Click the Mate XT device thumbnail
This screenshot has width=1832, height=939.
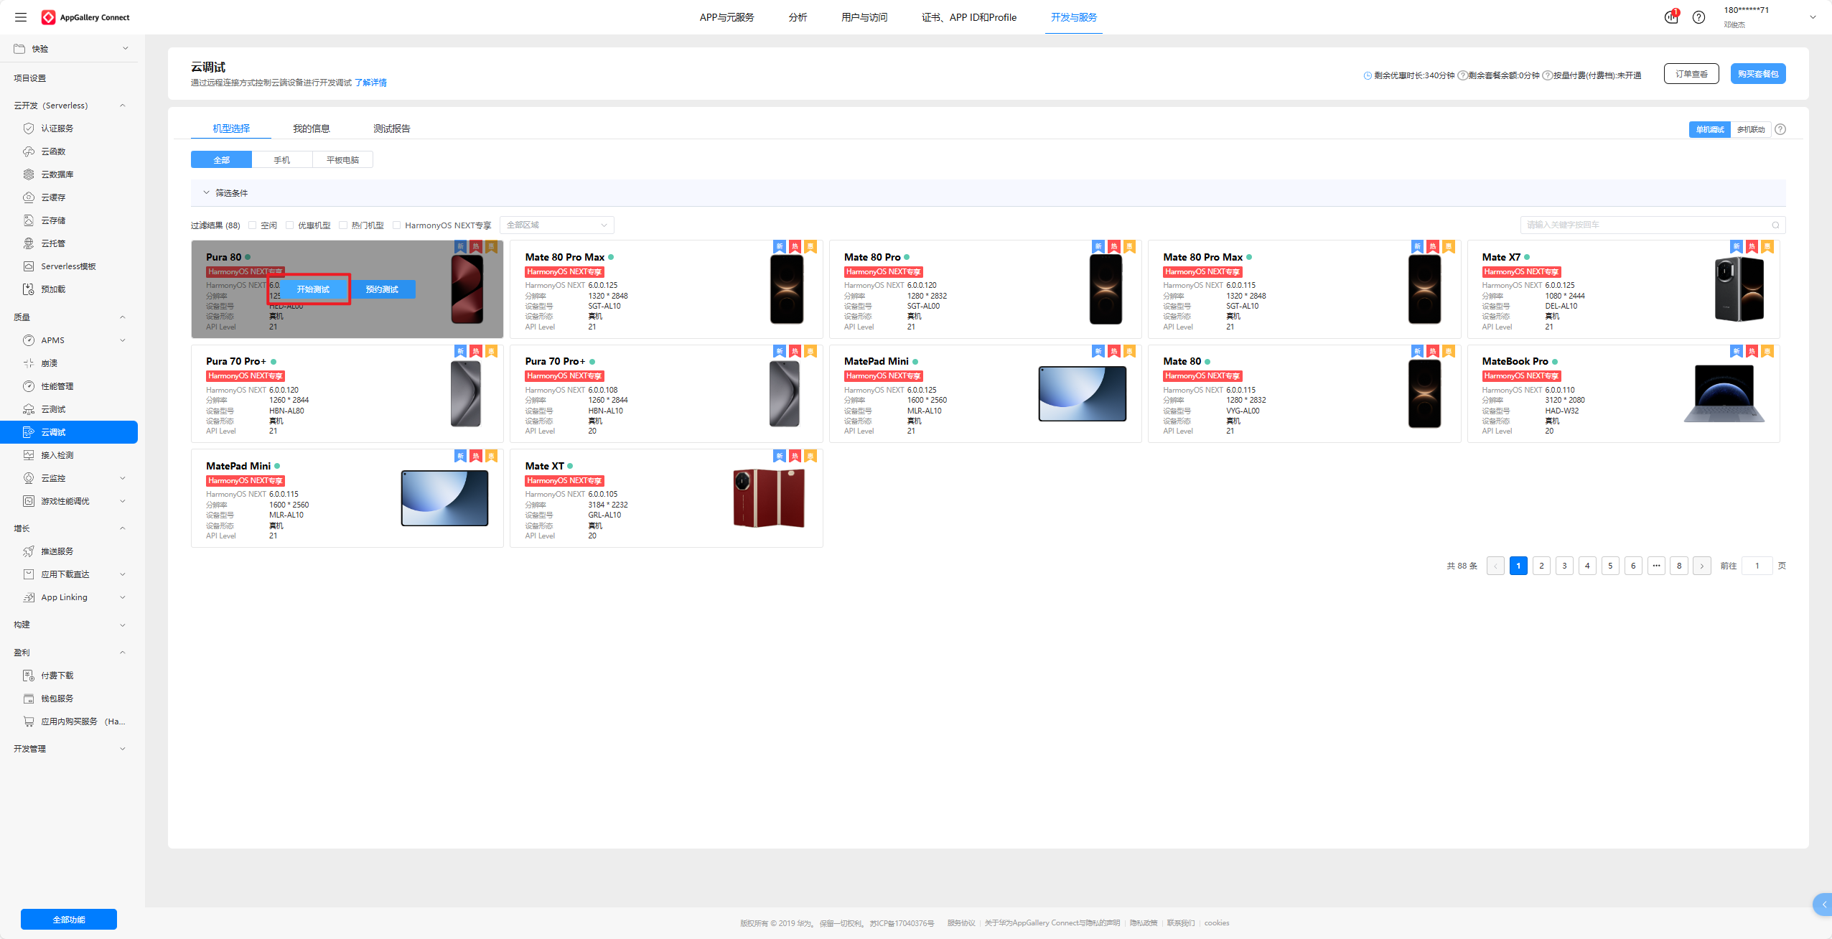pyautogui.click(x=768, y=498)
